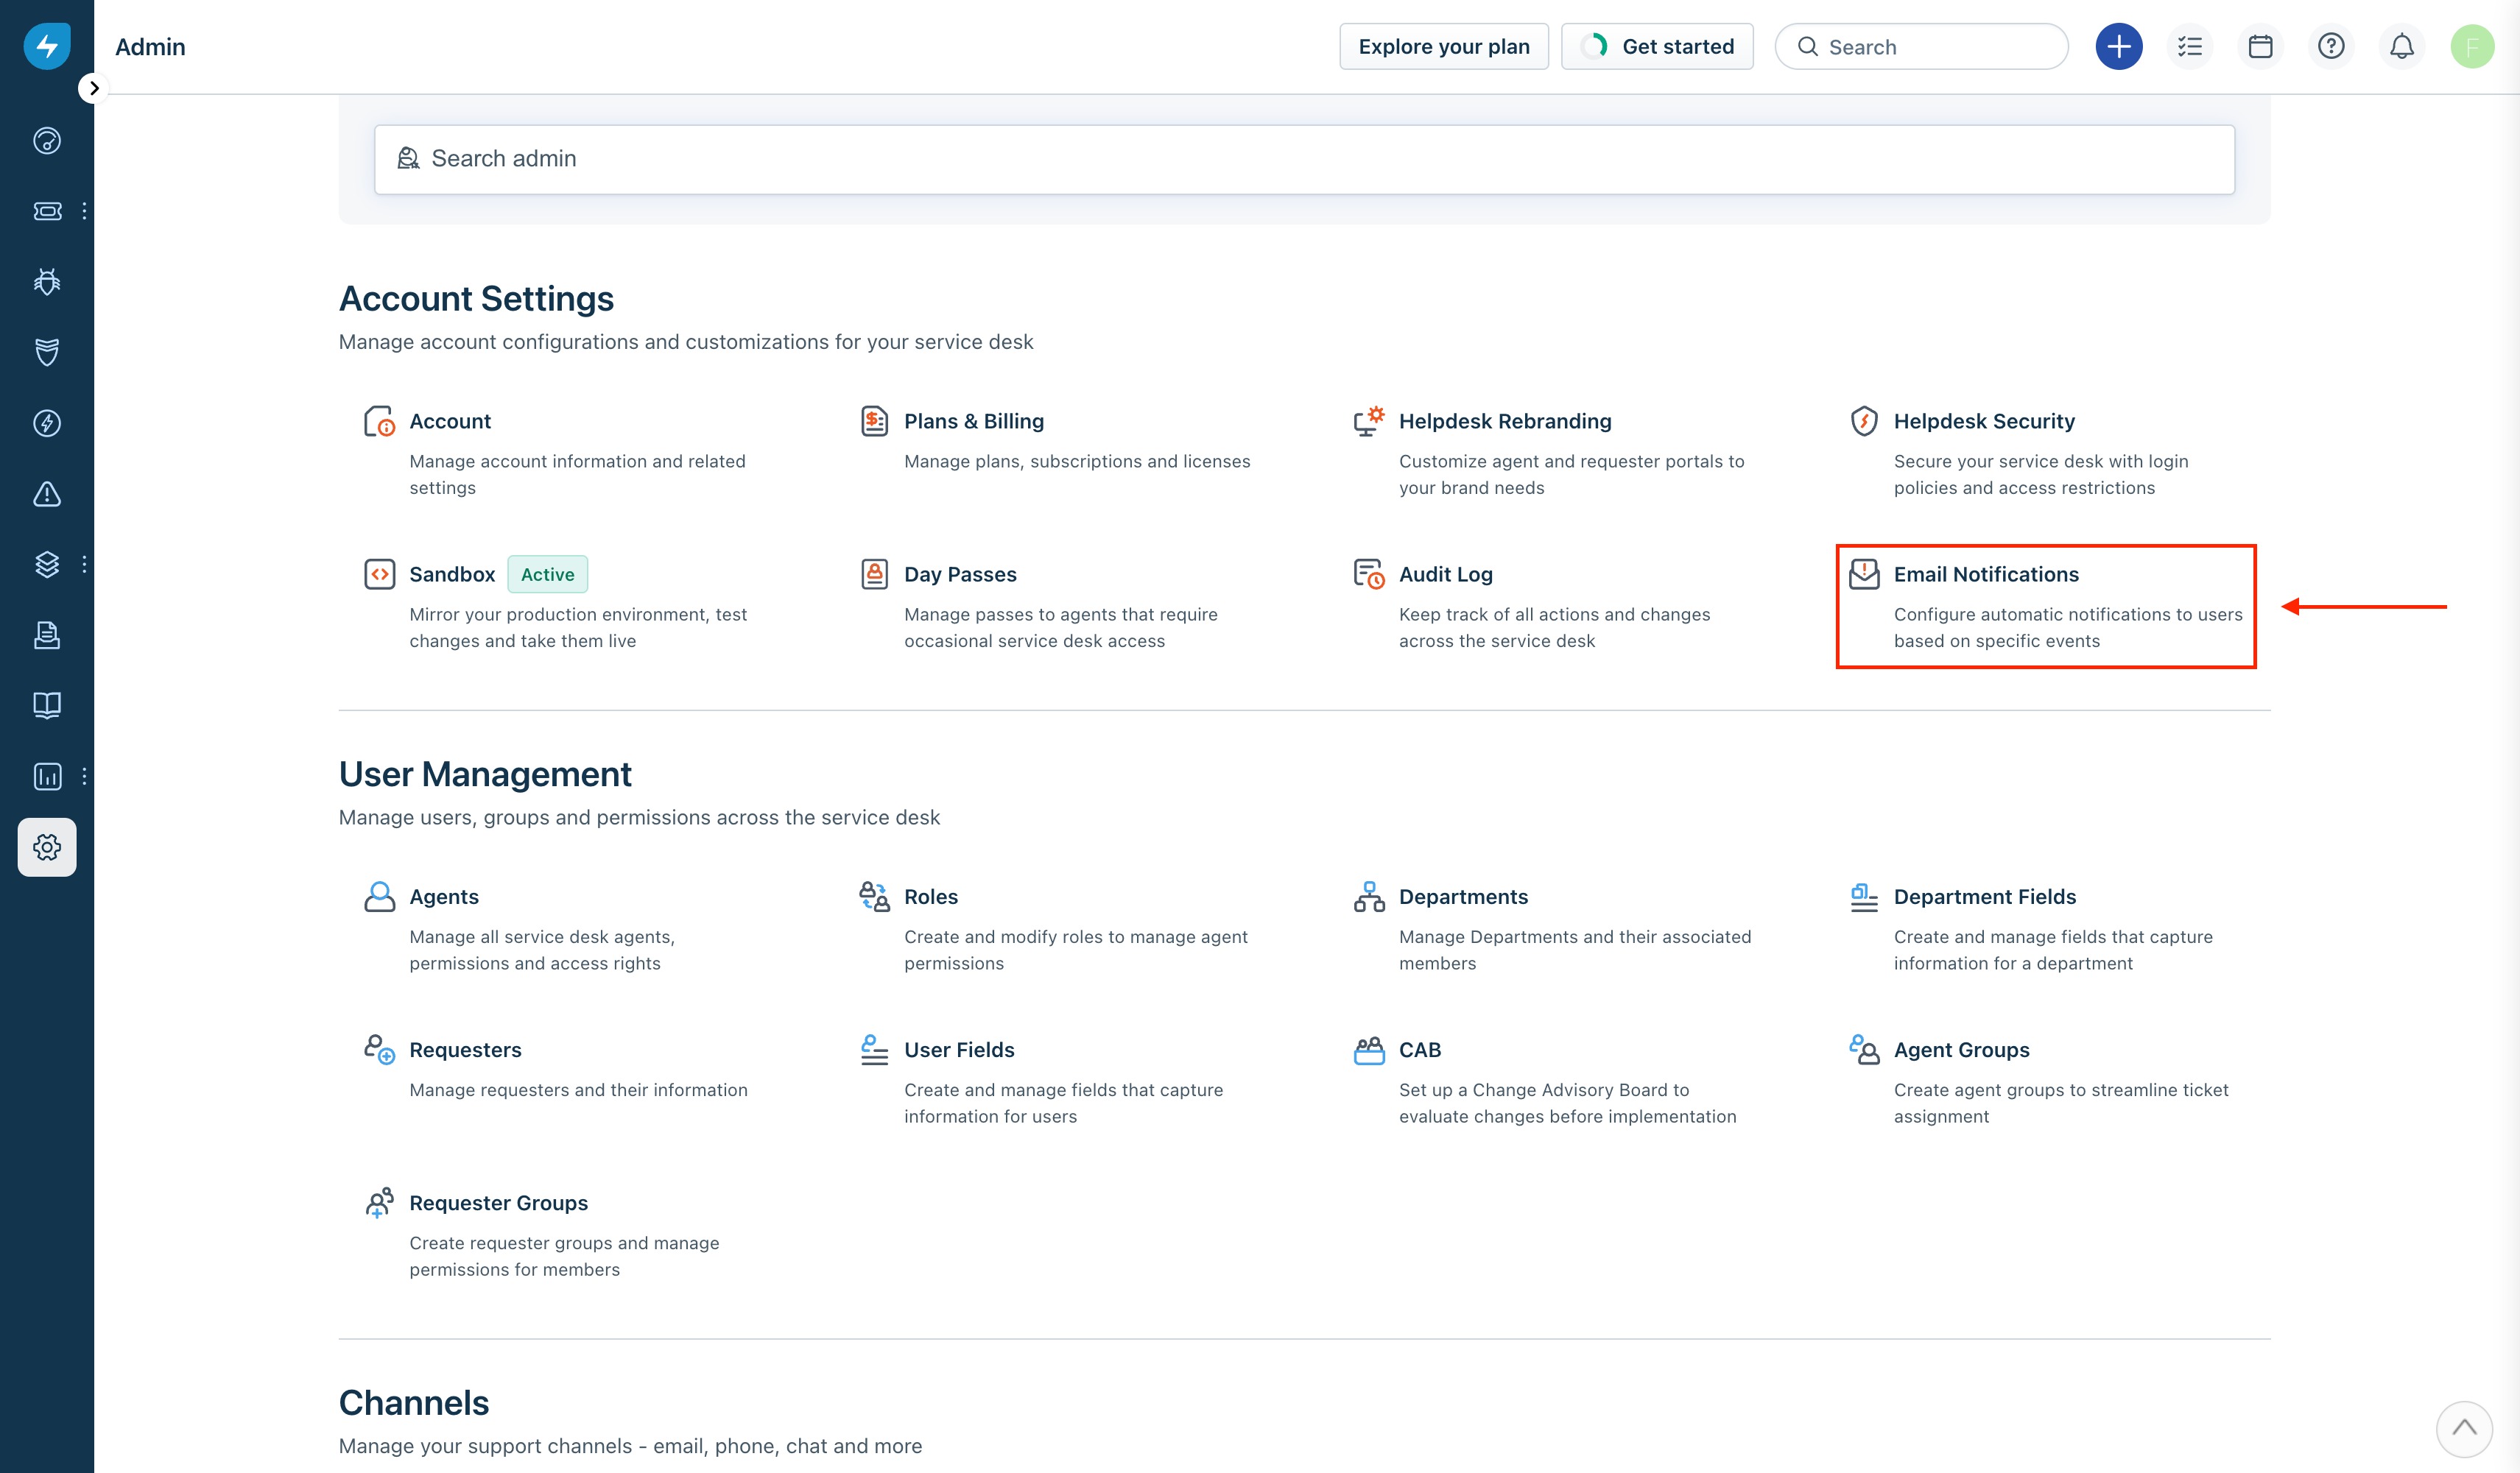Expand the collapsed sidebar with chevron
The image size is (2520, 1473).
[x=94, y=88]
